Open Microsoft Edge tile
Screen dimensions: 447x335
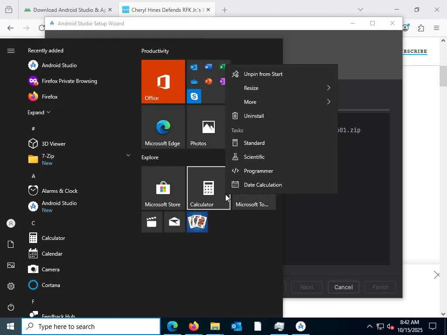pyautogui.click(x=163, y=127)
